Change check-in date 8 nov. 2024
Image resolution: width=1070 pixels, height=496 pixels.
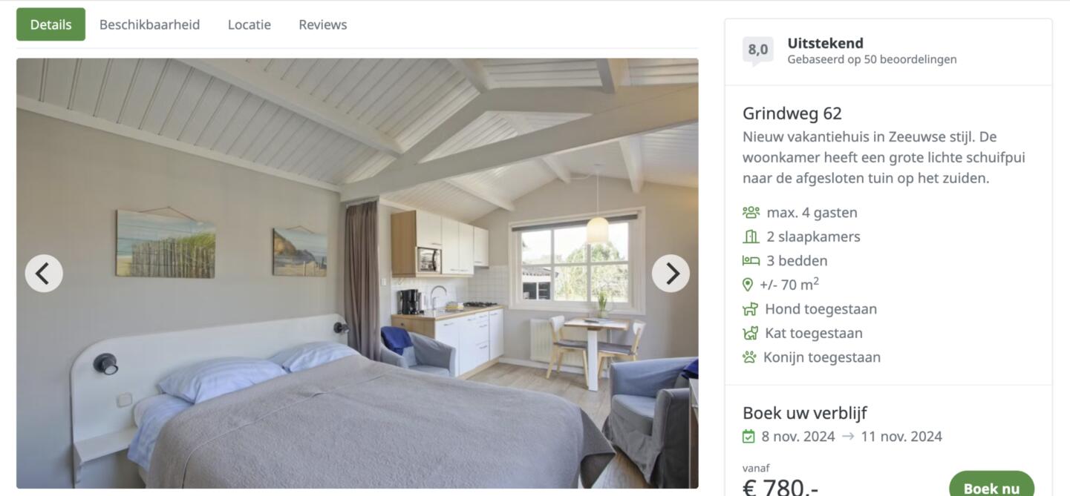(798, 437)
